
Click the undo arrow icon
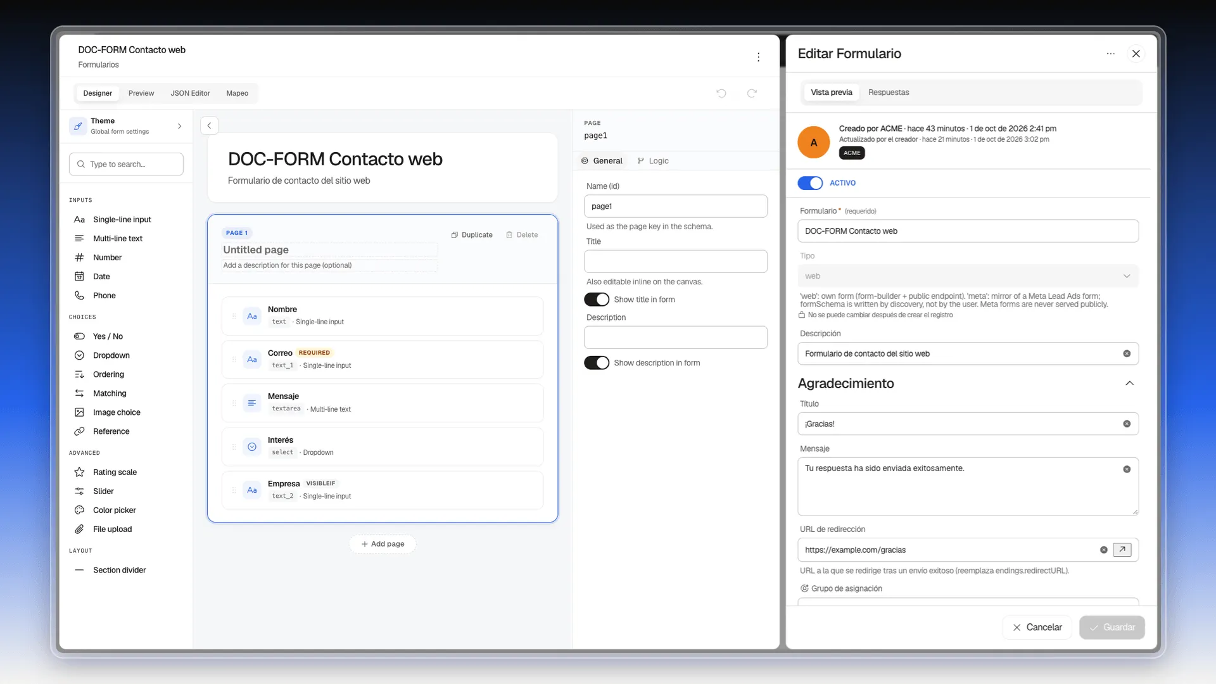(x=721, y=93)
